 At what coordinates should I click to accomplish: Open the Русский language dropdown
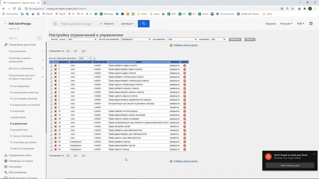[x=286, y=24]
